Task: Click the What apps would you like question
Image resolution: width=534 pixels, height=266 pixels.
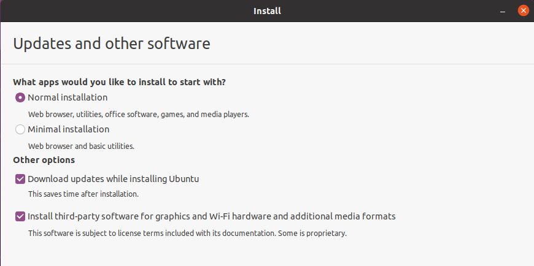Action: pos(123,82)
